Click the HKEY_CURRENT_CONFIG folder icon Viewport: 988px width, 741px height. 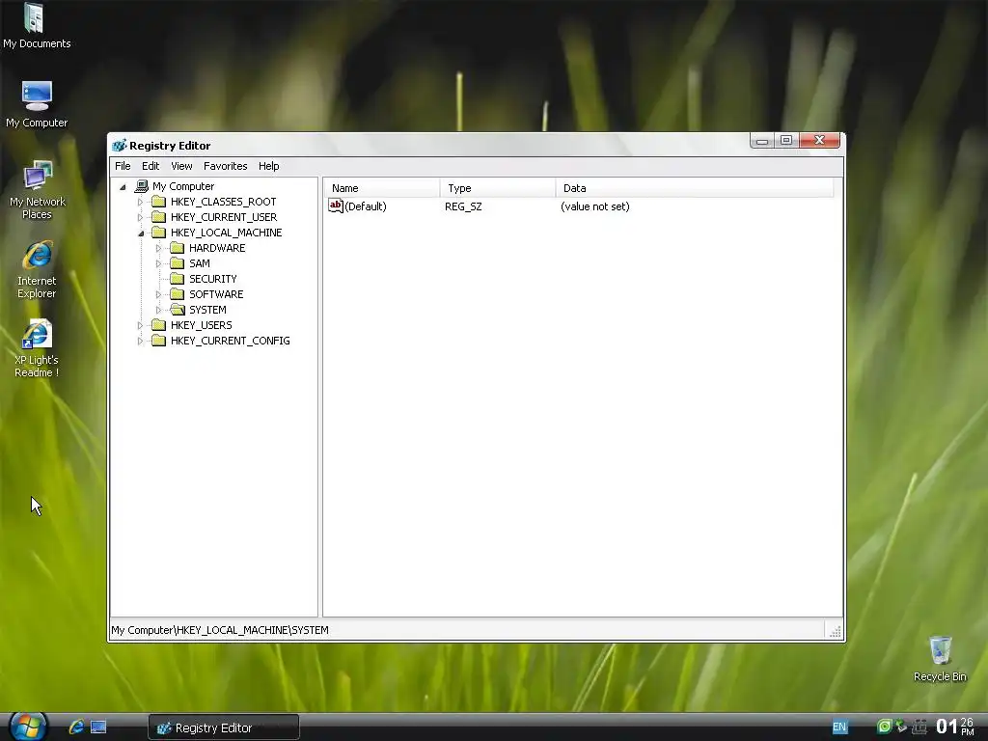159,341
